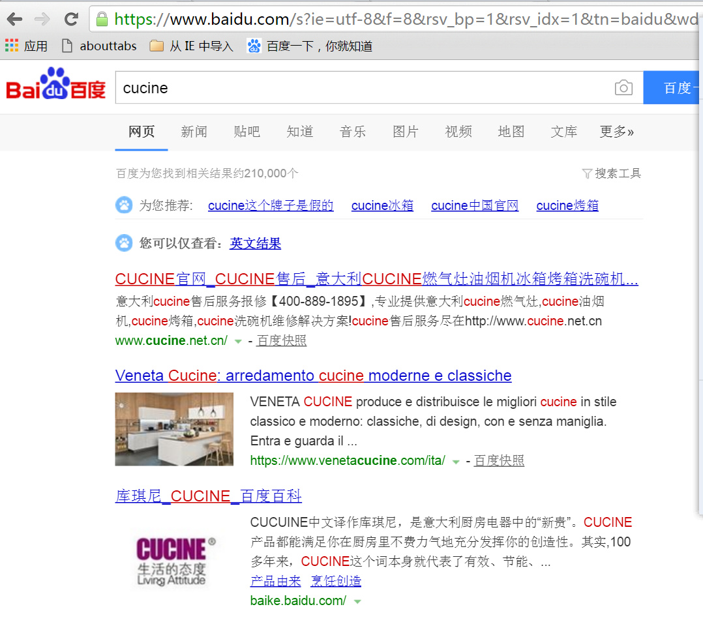703x624 pixels.
Task: Click the camera icon in the search box
Action: click(623, 87)
